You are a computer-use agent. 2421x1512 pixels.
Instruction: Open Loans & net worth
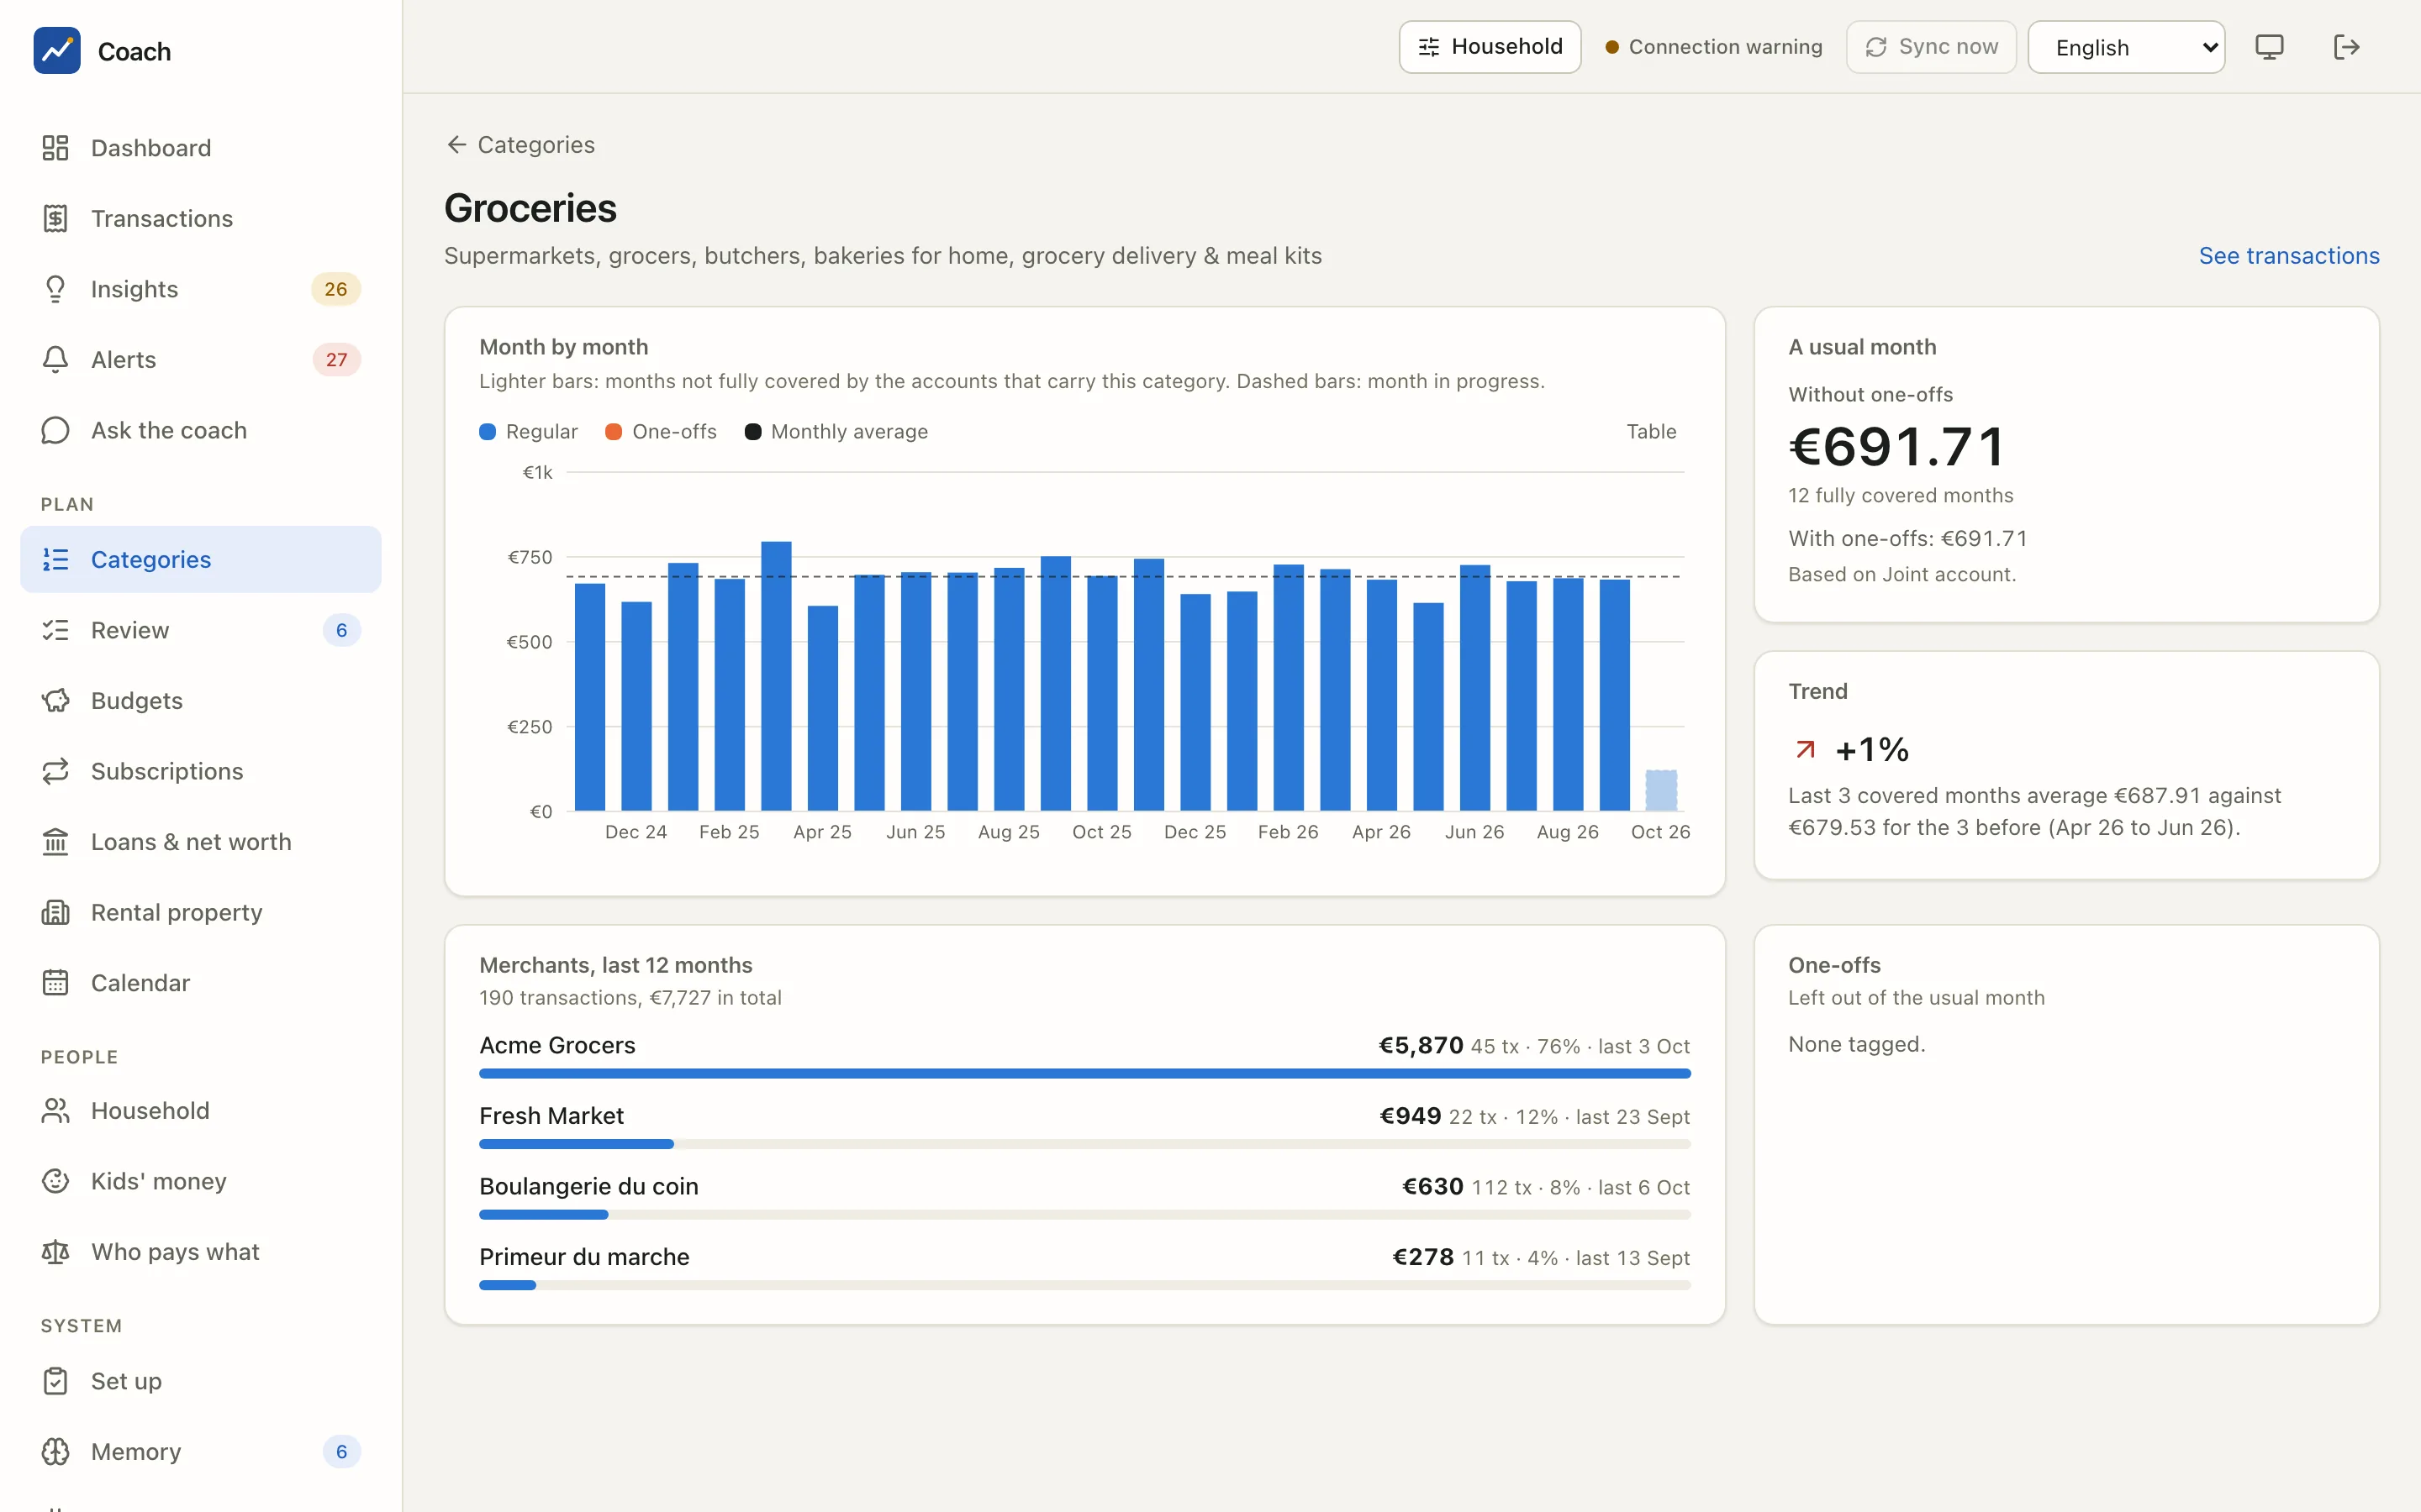200,842
